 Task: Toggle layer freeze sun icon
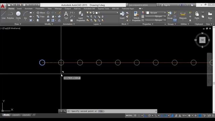(x=90, y=13)
